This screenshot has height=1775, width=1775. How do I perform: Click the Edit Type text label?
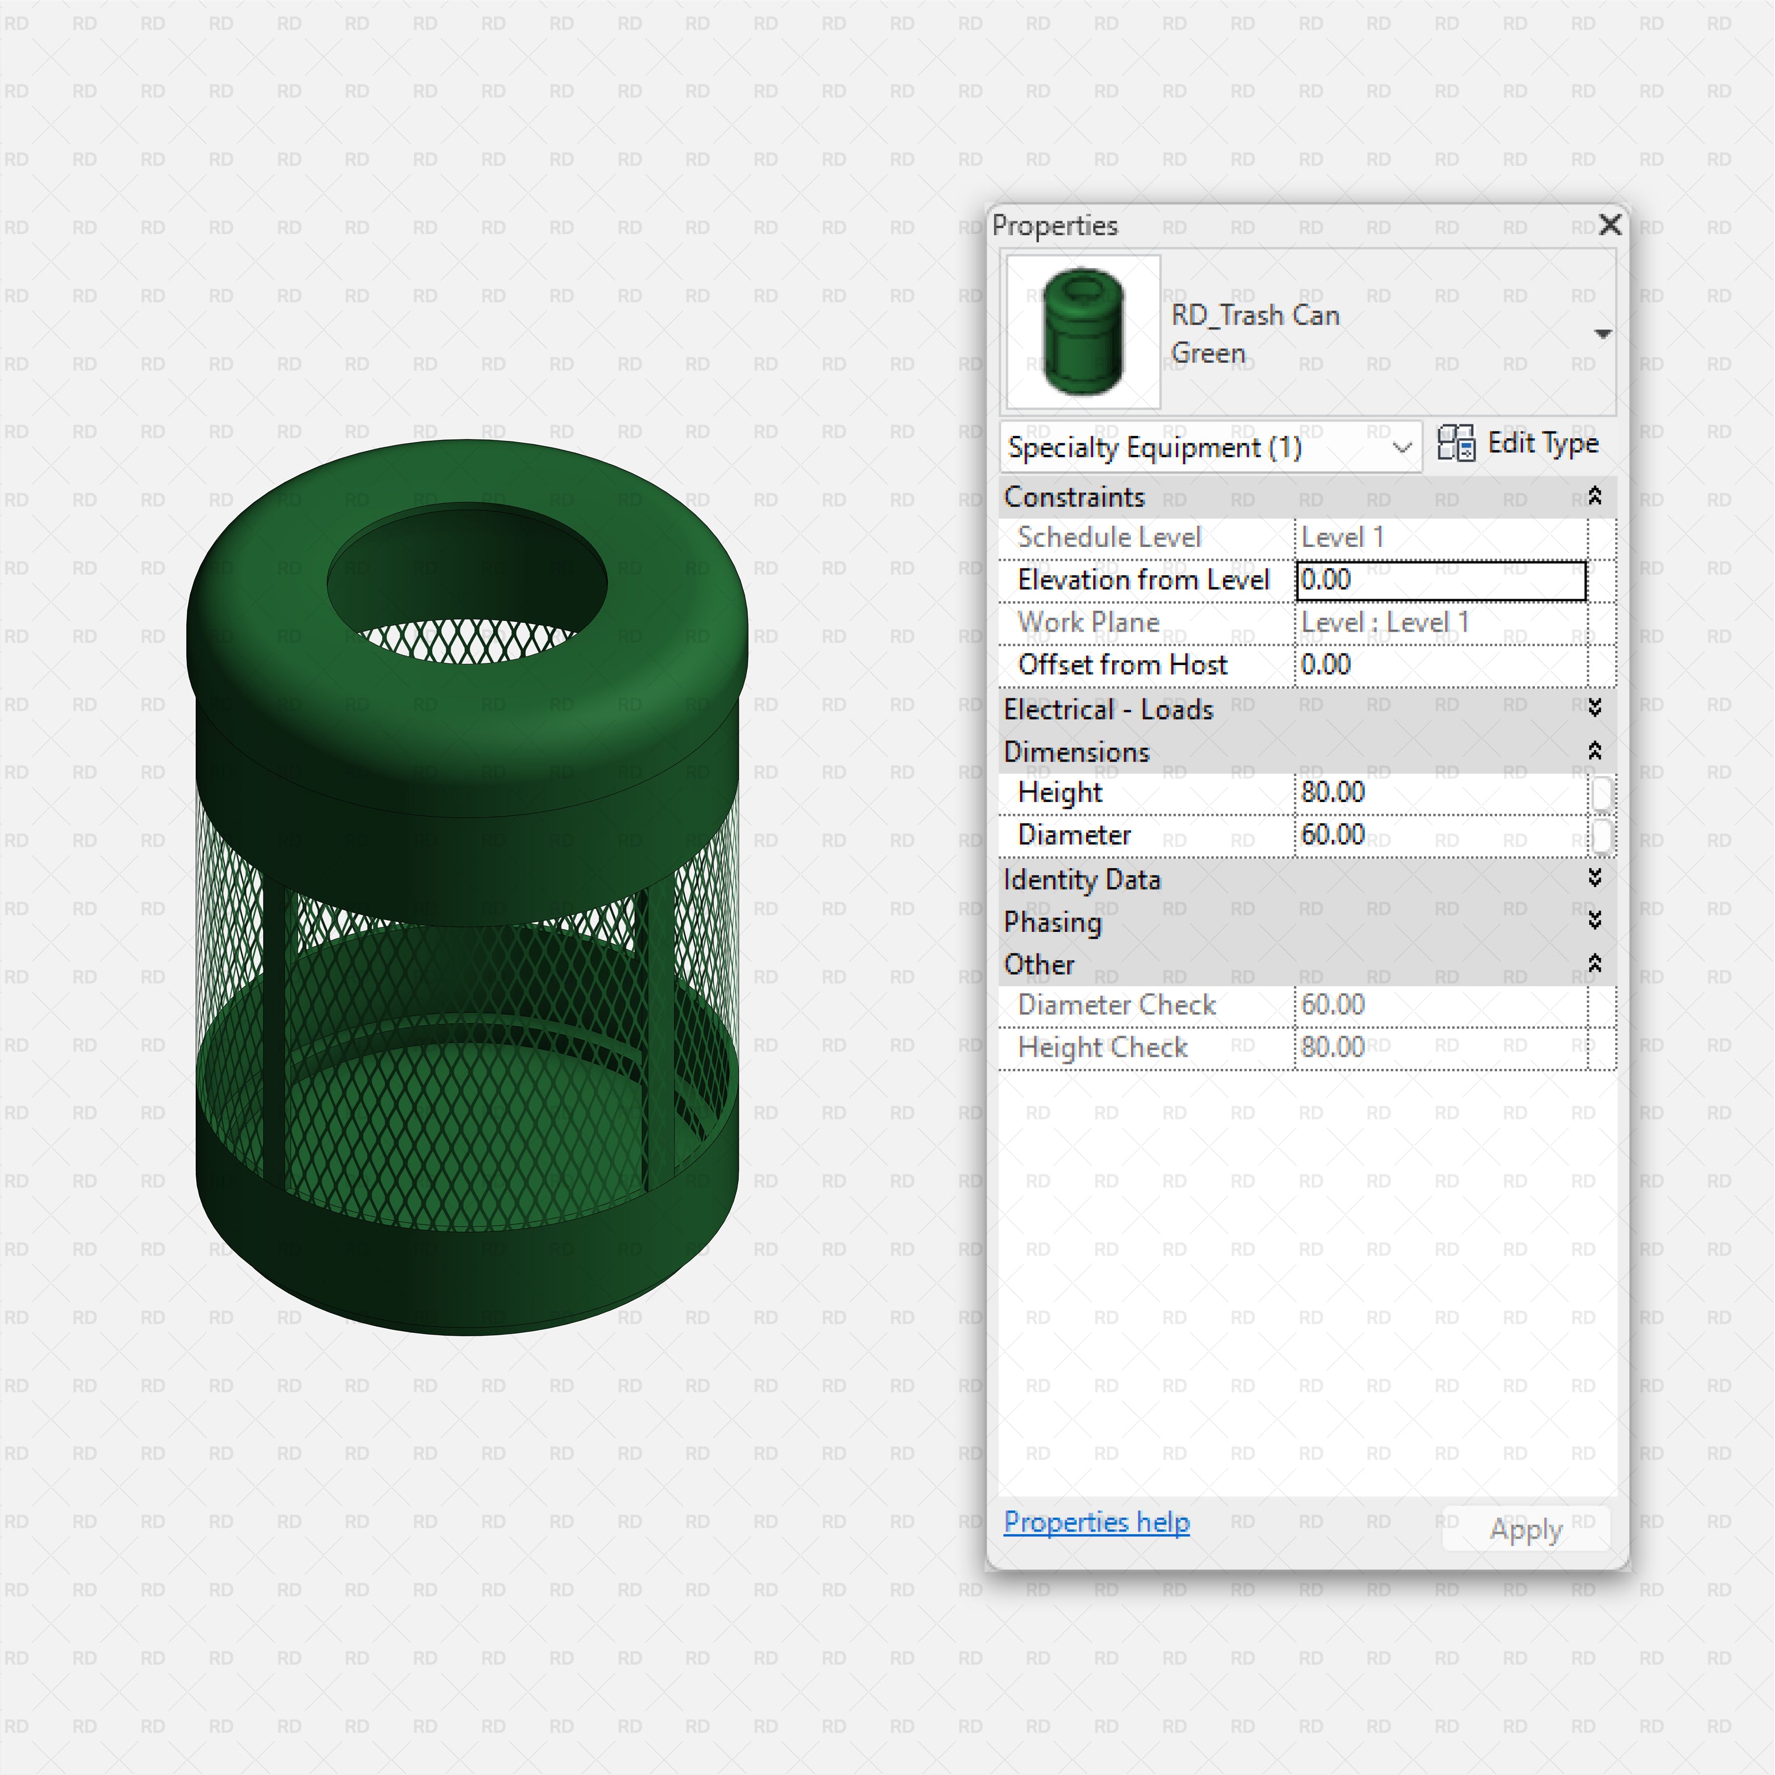click(1544, 443)
